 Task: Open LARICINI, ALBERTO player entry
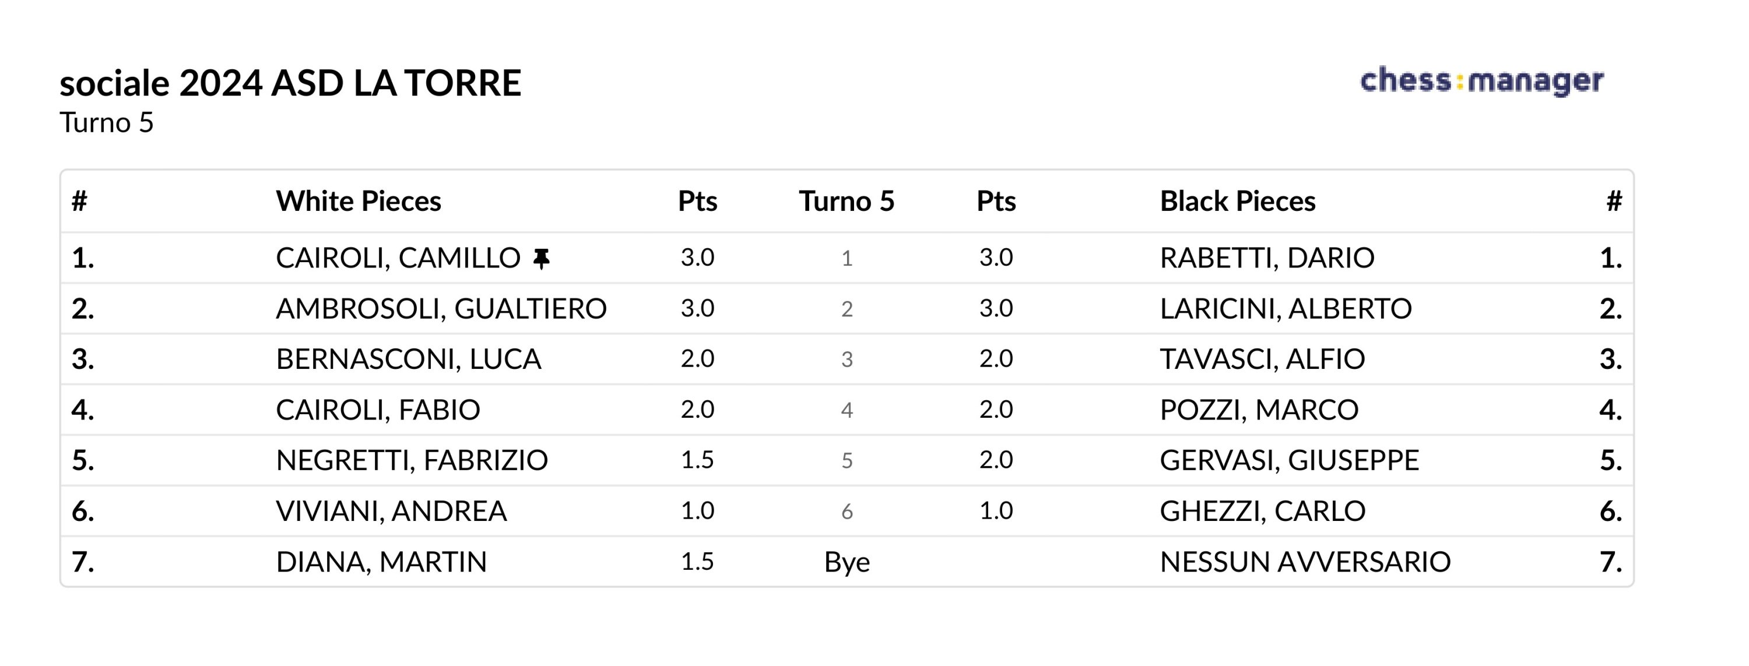1286,309
